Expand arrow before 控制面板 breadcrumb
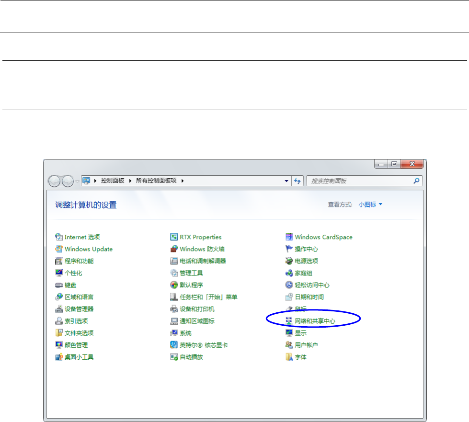 [95, 181]
